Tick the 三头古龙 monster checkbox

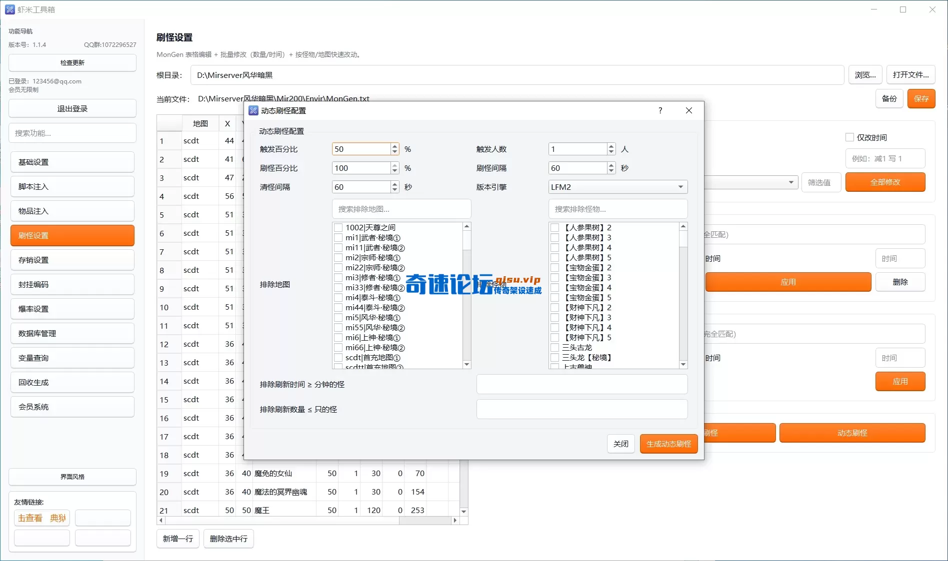pos(554,348)
